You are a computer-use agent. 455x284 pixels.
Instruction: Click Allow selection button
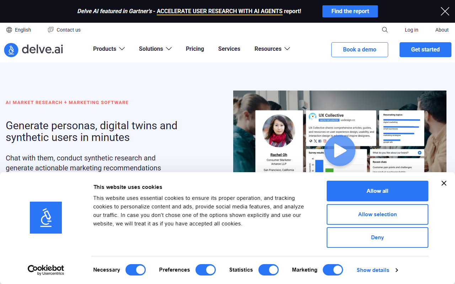click(x=378, y=214)
